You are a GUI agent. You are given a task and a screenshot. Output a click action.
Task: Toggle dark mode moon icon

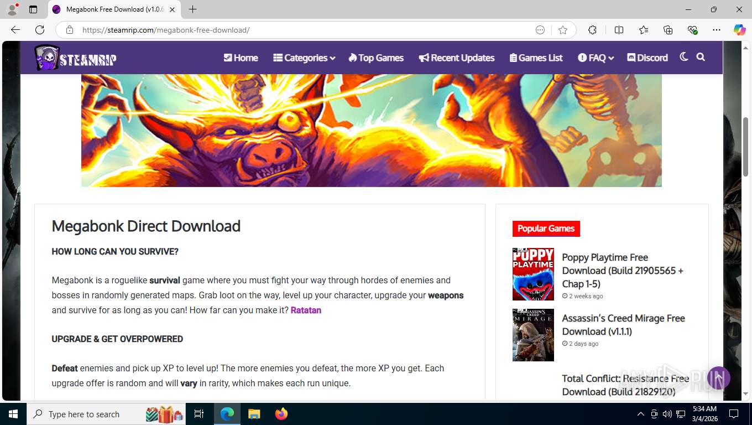point(684,57)
